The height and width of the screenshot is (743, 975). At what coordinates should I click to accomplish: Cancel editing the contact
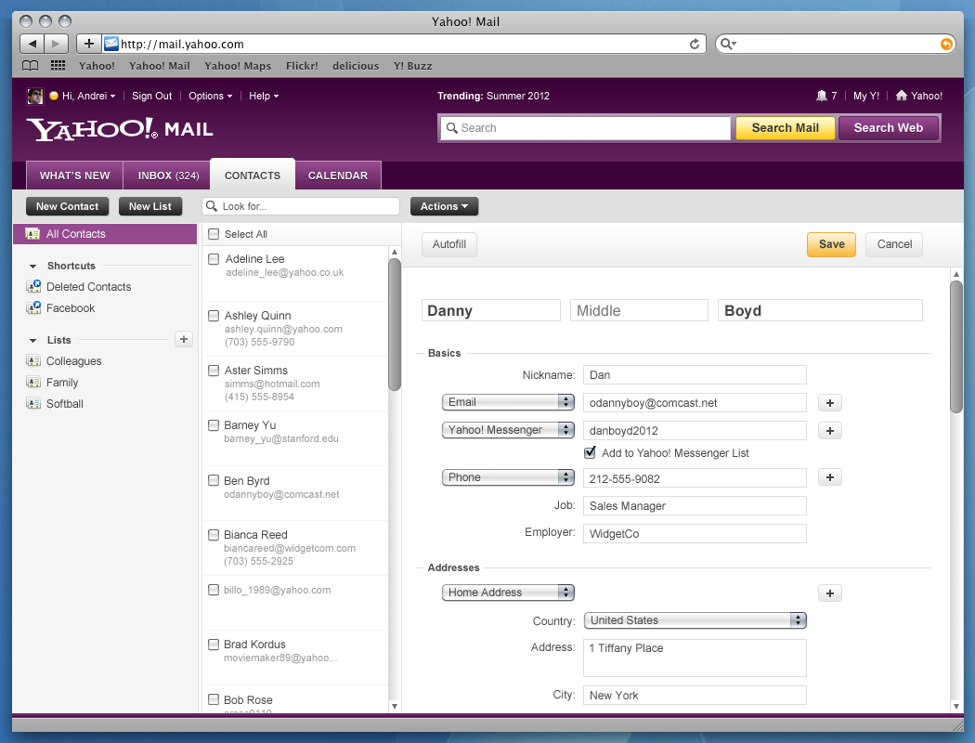[x=894, y=244]
